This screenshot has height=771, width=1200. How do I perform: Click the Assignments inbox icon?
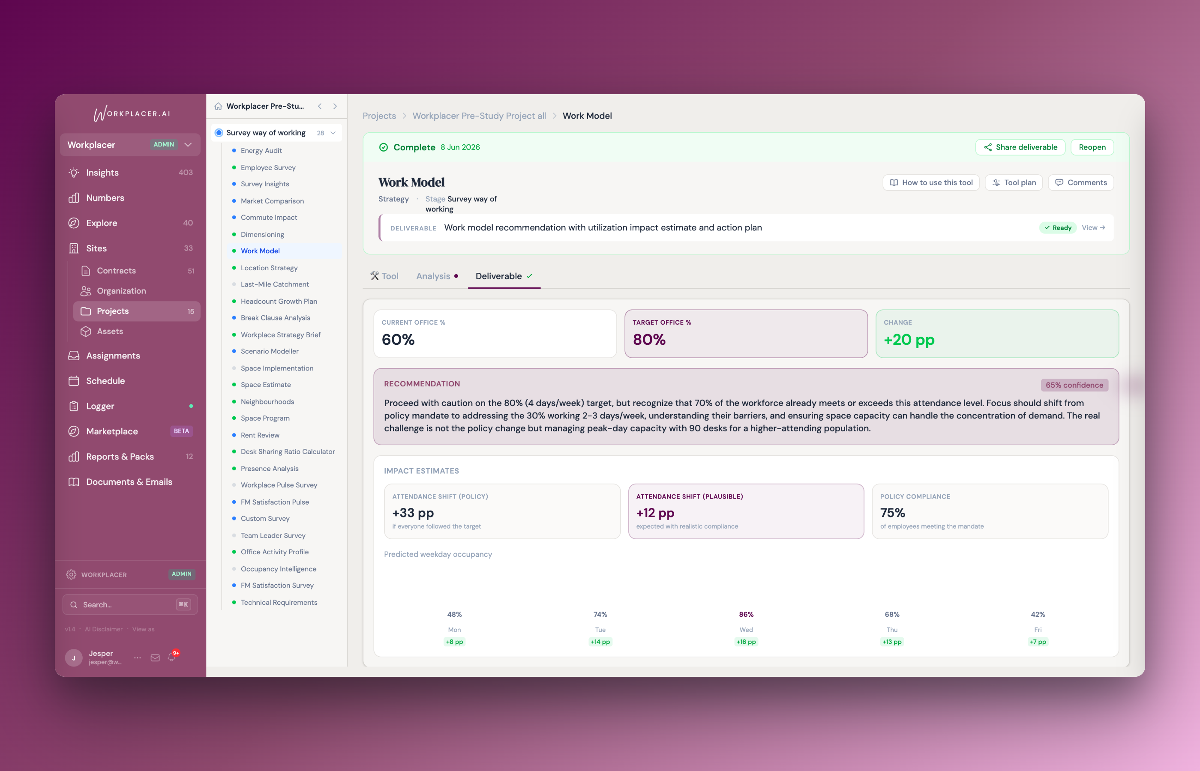[74, 356]
